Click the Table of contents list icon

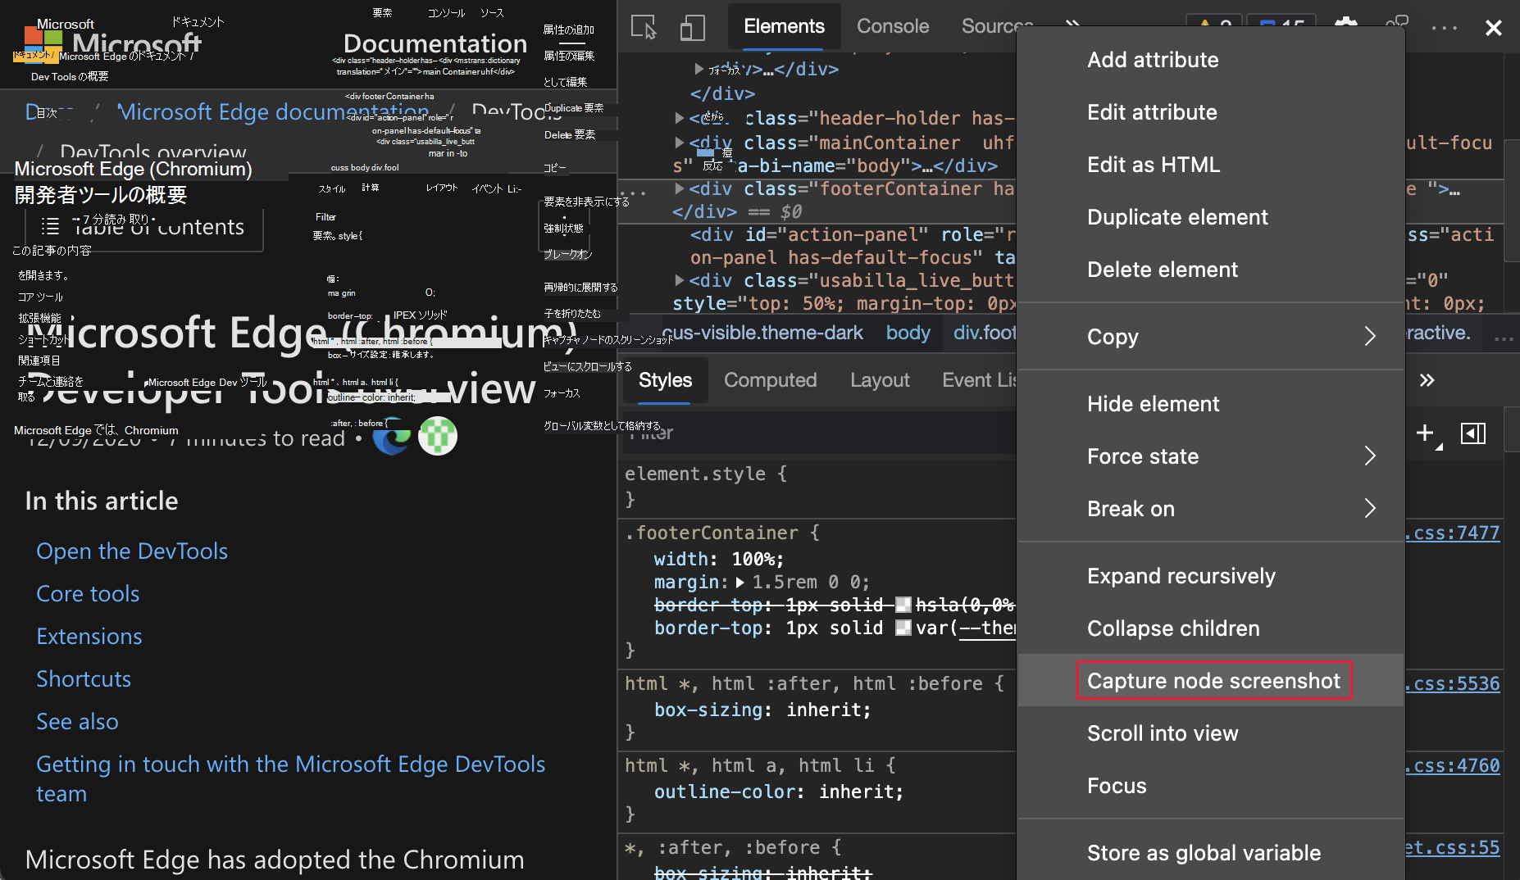pyautogui.click(x=51, y=226)
